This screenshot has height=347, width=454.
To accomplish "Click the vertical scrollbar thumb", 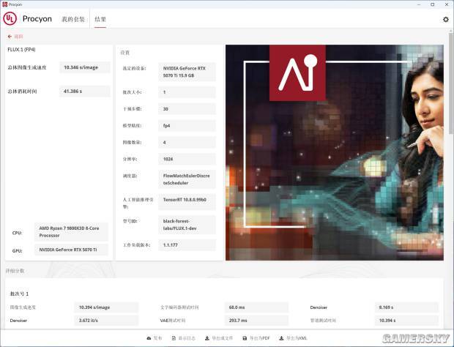I will click(451, 83).
